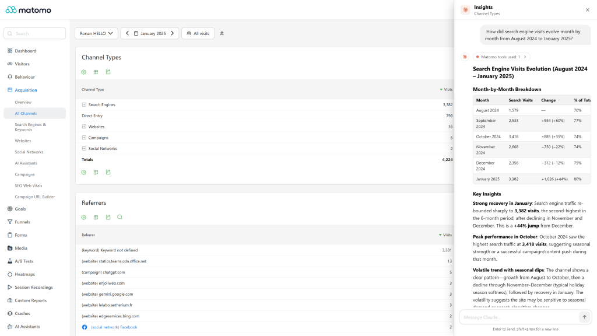Screen dimensions: 597x336
Task: Click the search magnifier icon in Referrers toolbar
Action: point(120,217)
